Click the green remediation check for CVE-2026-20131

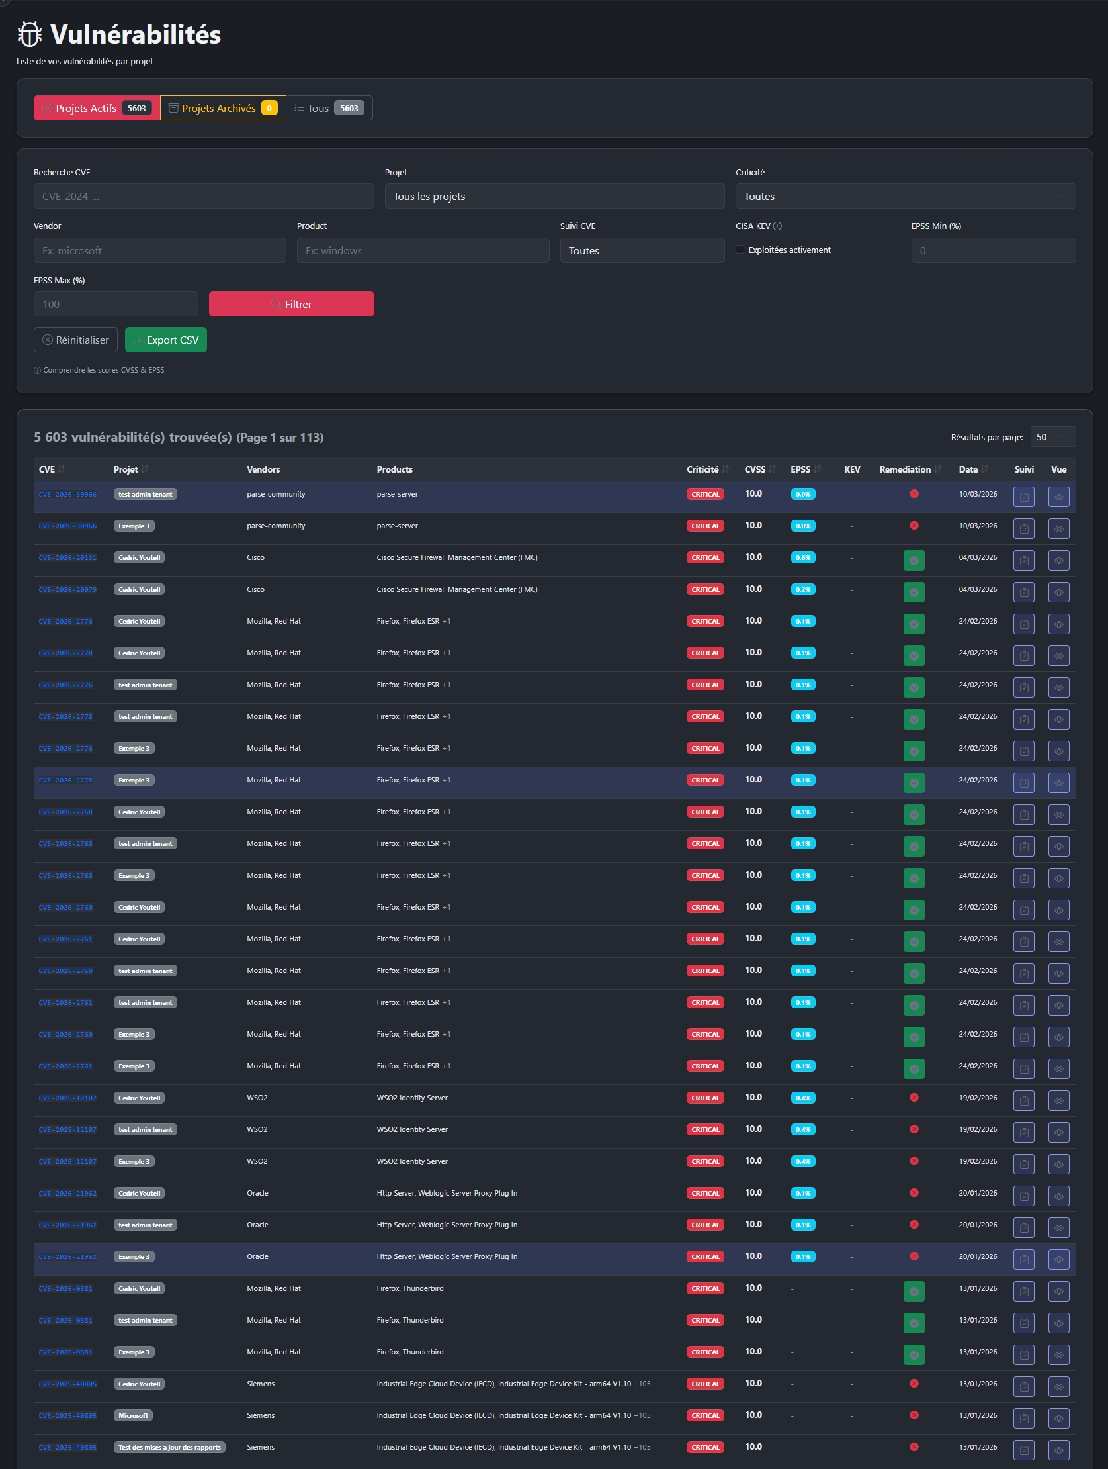(914, 561)
